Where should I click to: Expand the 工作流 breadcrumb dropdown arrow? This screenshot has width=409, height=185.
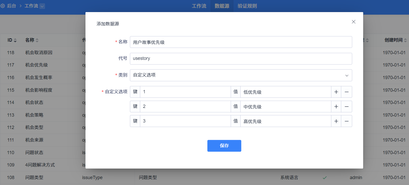click(x=42, y=6)
